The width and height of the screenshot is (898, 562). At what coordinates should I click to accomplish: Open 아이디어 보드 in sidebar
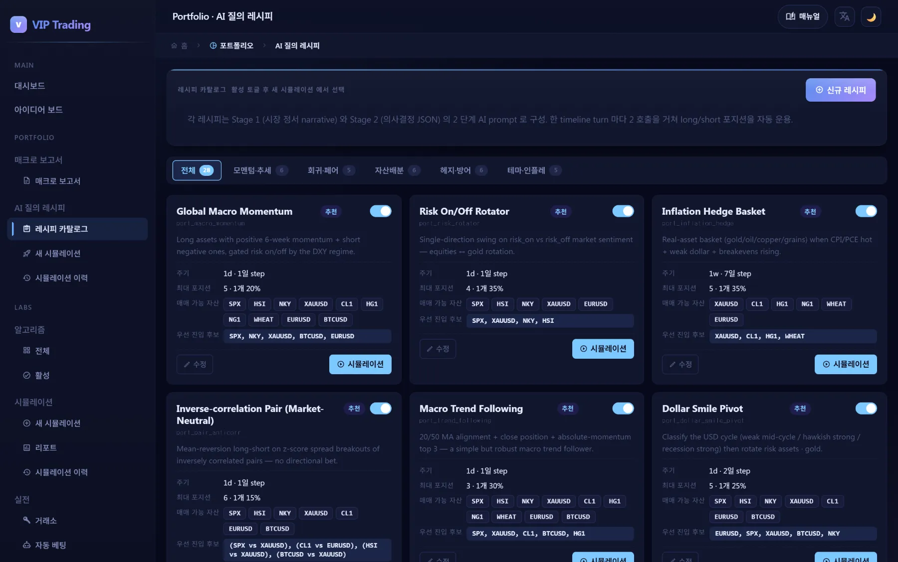pos(77,110)
